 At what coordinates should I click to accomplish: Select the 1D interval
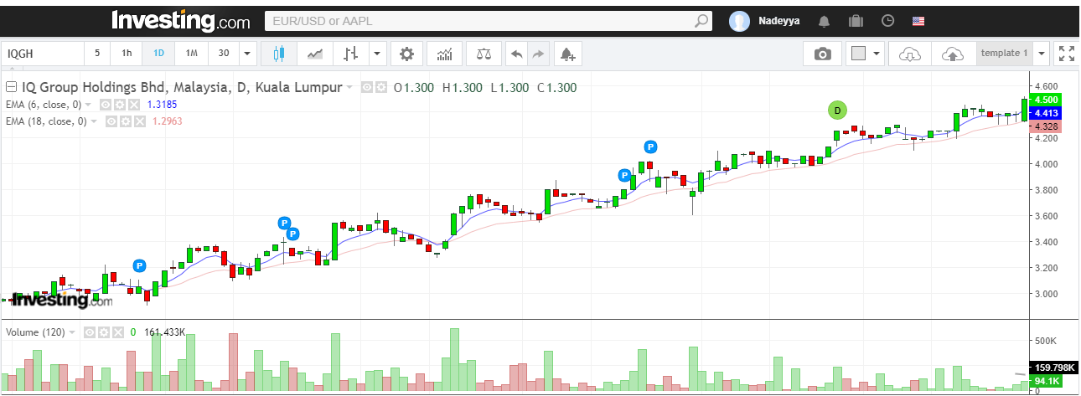click(x=158, y=54)
